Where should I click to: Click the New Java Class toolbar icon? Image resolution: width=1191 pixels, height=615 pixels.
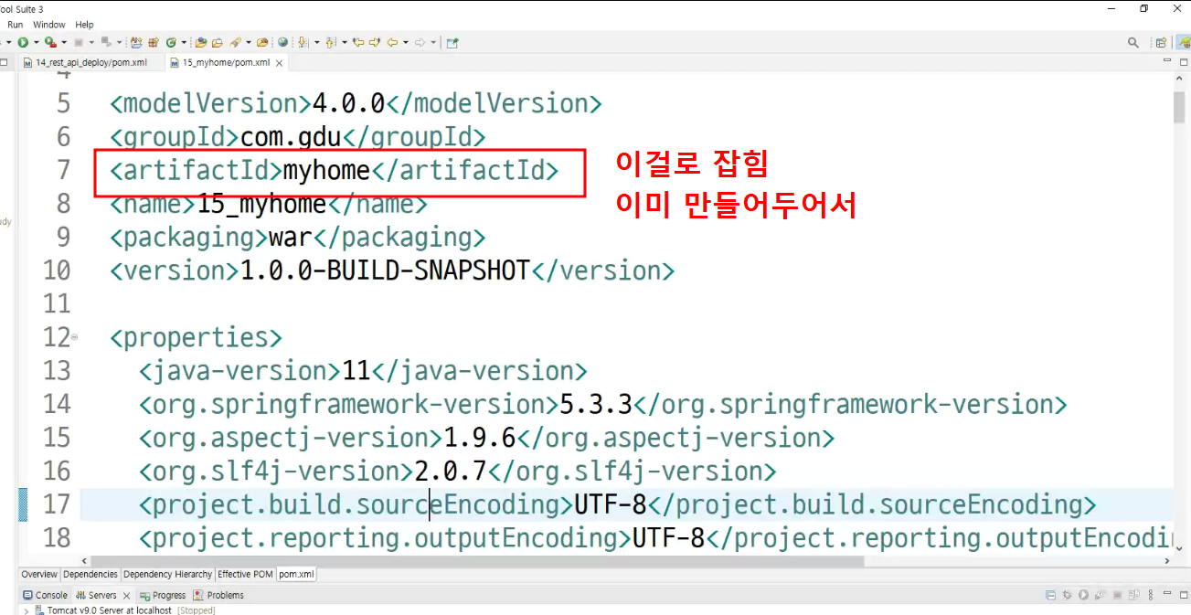(171, 42)
